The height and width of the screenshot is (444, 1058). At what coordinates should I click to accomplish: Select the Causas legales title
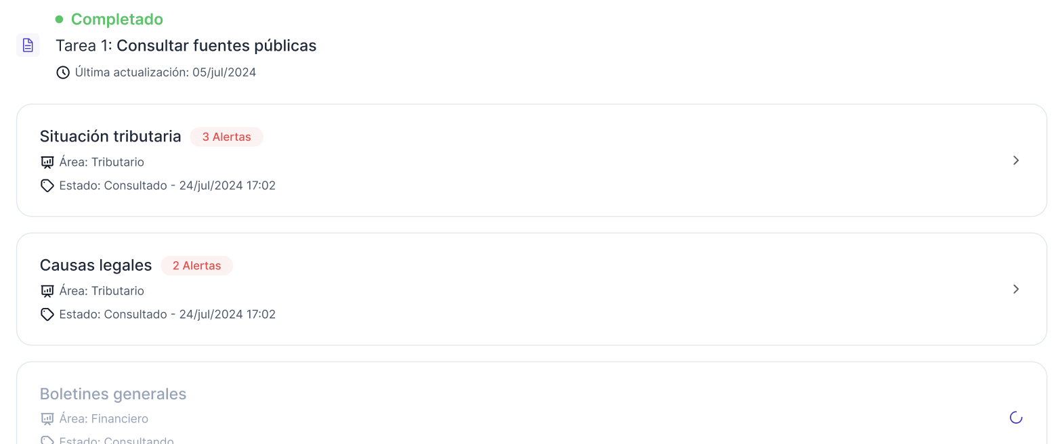(x=96, y=265)
